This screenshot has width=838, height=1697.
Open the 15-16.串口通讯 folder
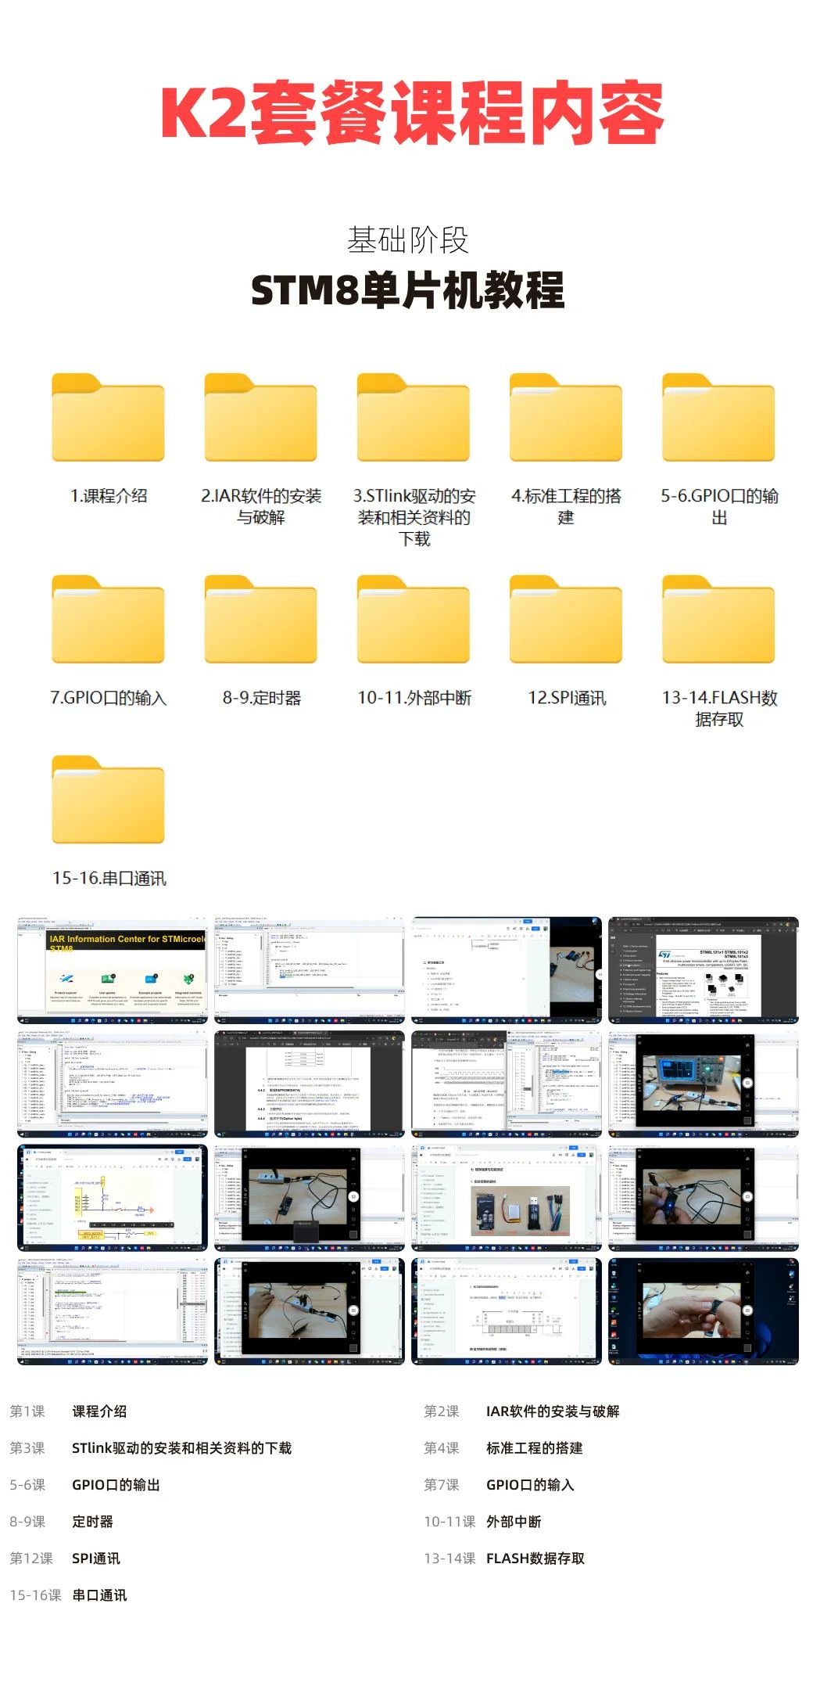coord(108,800)
